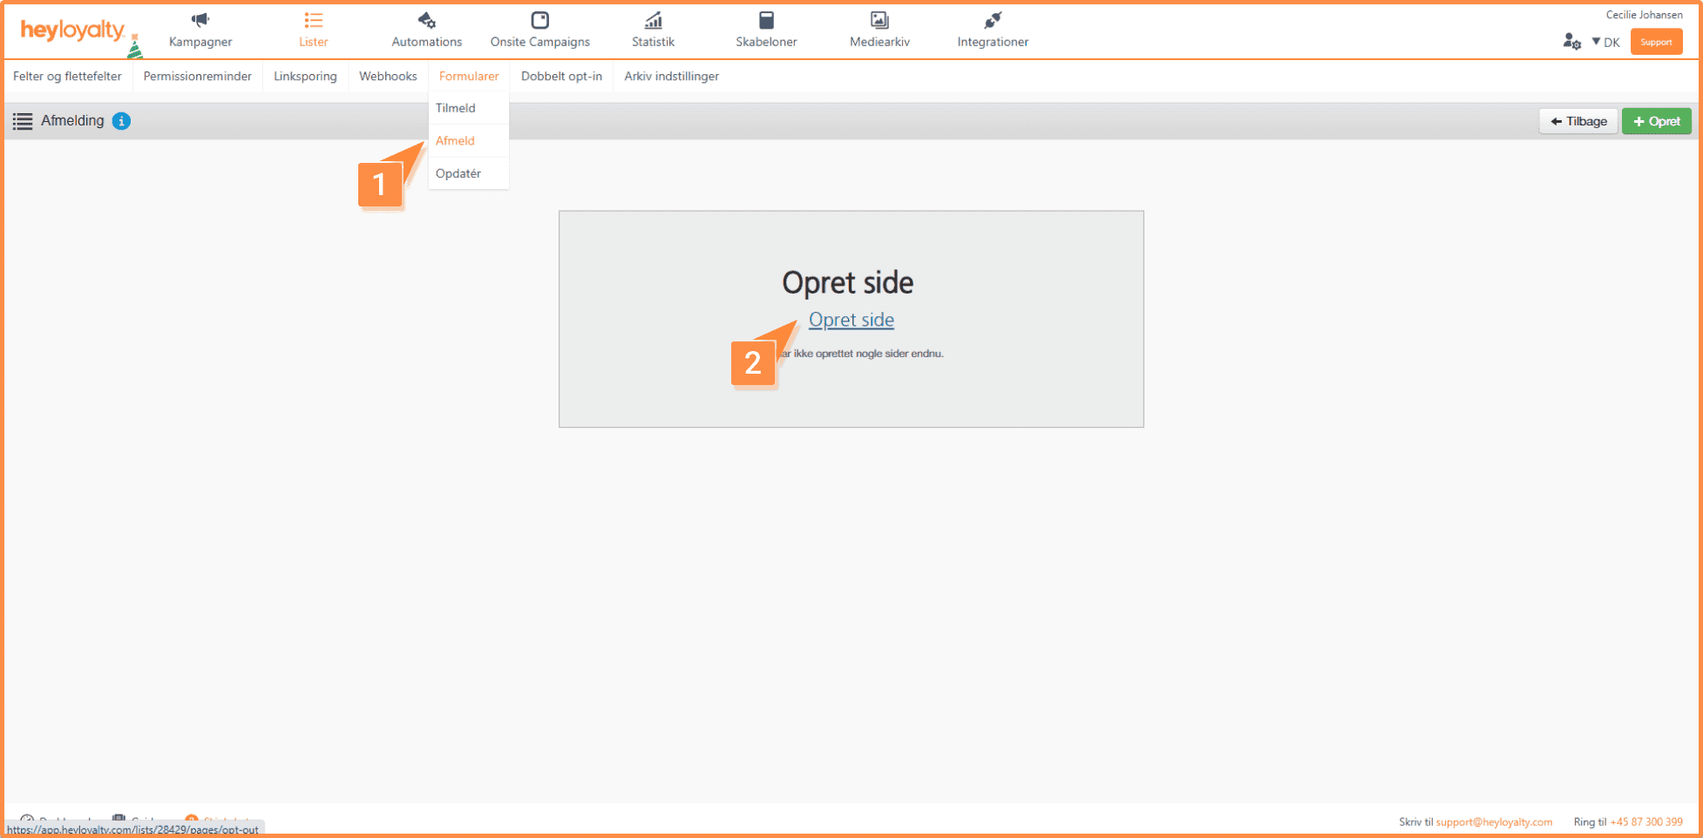This screenshot has width=1703, height=838.
Task: Go to Onsite Campaigns icon
Action: pos(539,20)
